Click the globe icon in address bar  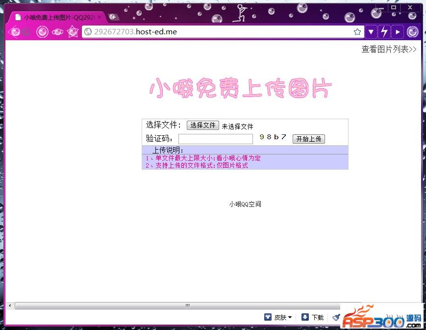(x=88, y=32)
